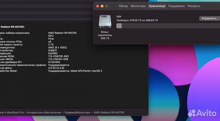Select the x8 PCIe lane width value
This screenshot has height=121, width=220.
50,42
